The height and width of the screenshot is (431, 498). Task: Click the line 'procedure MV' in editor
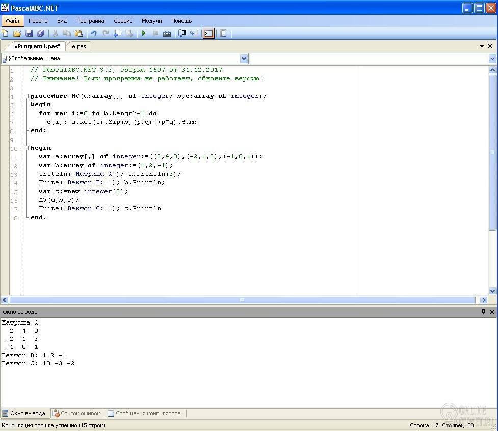click(148, 96)
